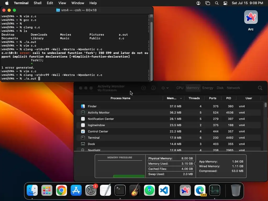Switch to the Memory tab

pos(193,88)
